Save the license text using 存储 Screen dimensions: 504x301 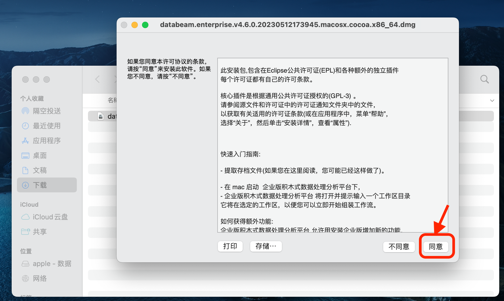pos(266,246)
